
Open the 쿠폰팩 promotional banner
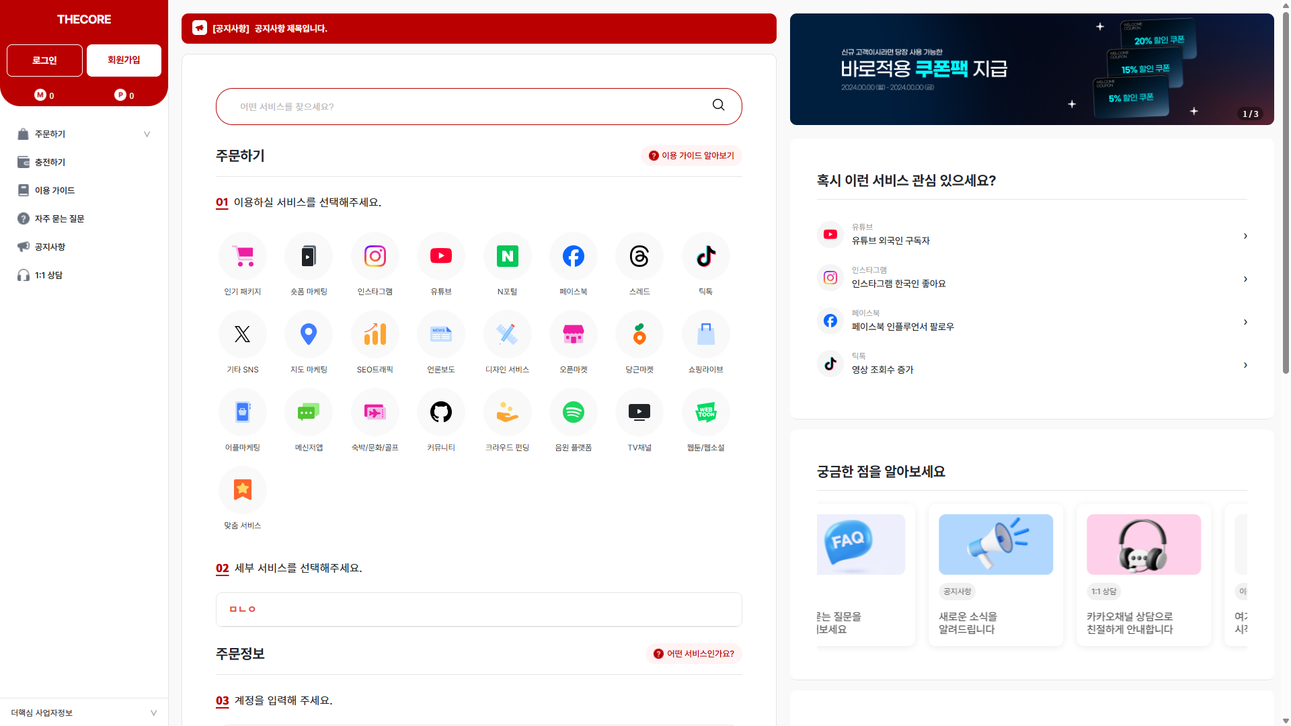(x=1031, y=69)
